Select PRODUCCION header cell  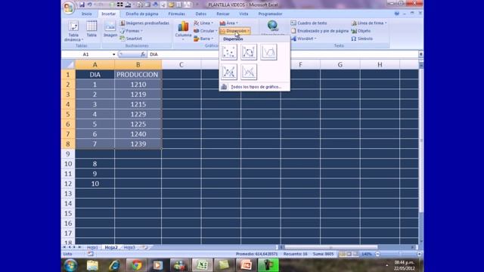pos(138,74)
